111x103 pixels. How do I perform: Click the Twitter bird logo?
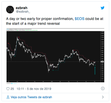(x=102, y=8)
